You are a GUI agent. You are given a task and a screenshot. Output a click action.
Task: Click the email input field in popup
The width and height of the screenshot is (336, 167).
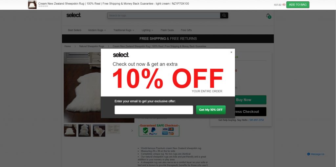[x=154, y=110]
